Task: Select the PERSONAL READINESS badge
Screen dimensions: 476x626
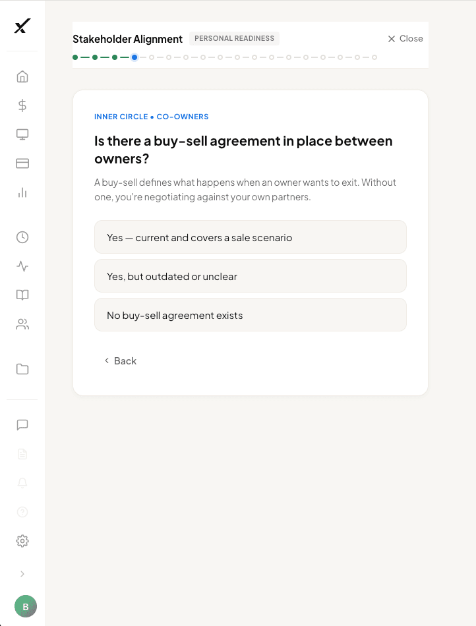Action: pyautogui.click(x=234, y=38)
